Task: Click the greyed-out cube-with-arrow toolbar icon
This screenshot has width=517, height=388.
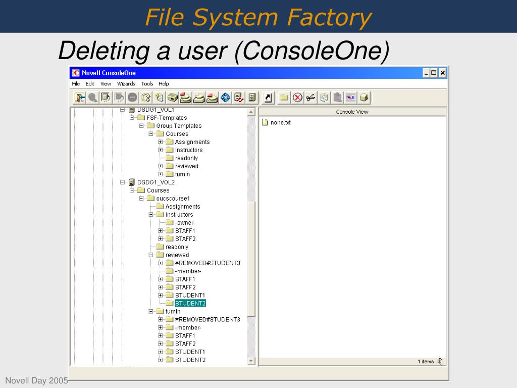Action: pyautogui.click(x=119, y=98)
